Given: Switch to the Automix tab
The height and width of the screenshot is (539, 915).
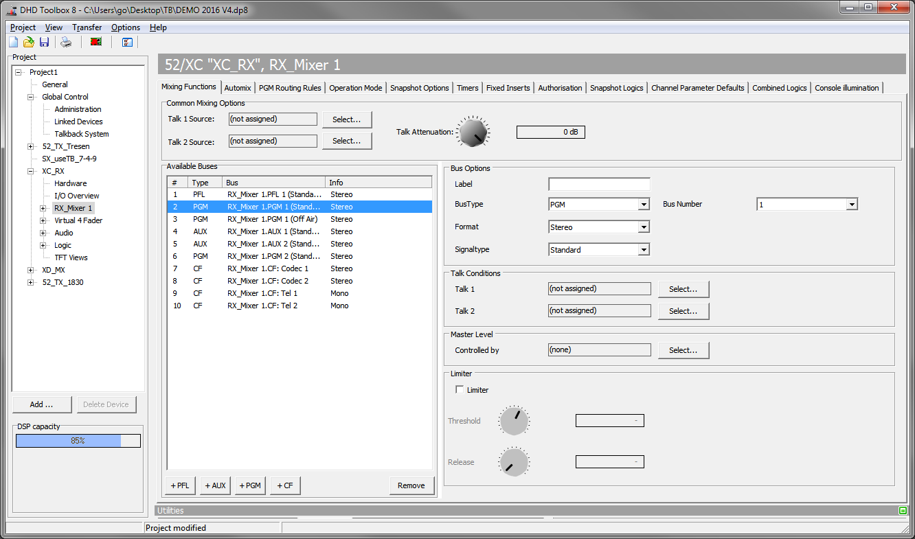Looking at the screenshot, I should click(x=237, y=88).
